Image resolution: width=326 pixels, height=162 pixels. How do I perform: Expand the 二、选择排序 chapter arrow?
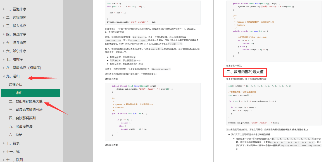[x=4, y=18]
